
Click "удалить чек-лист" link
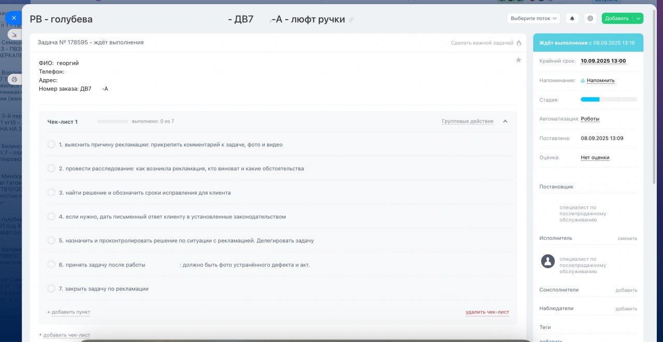pos(487,312)
